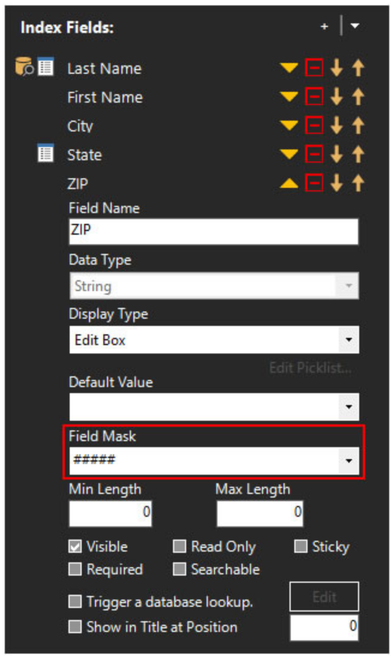Viewport: 391px width, 656px height.
Task: Add a new index field with plus icon
Action: 324,26
